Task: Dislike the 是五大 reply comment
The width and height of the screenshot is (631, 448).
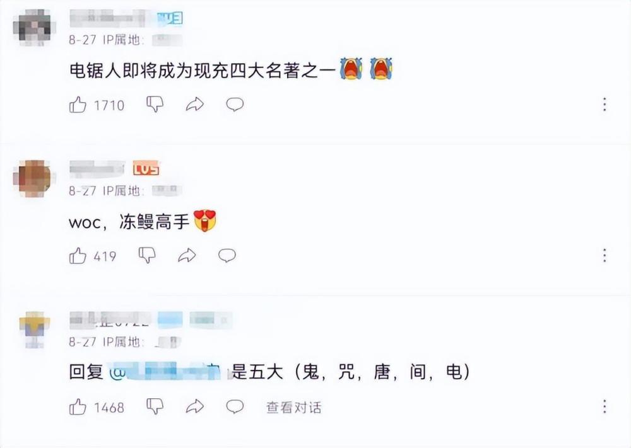Action: pyautogui.click(x=155, y=406)
